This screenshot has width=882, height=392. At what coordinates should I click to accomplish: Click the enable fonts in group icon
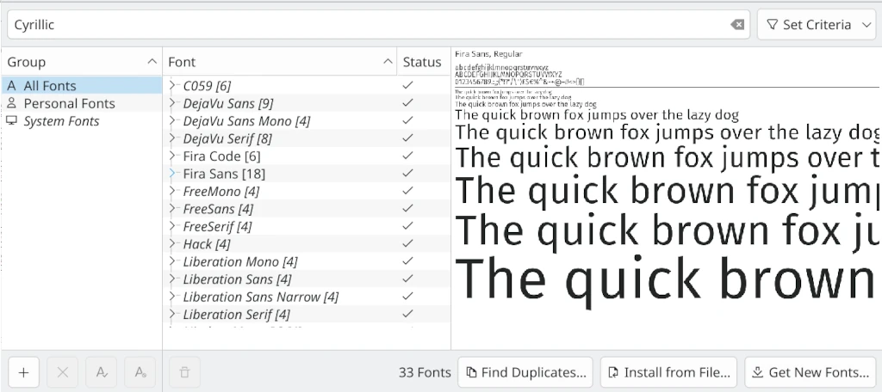[x=102, y=372]
